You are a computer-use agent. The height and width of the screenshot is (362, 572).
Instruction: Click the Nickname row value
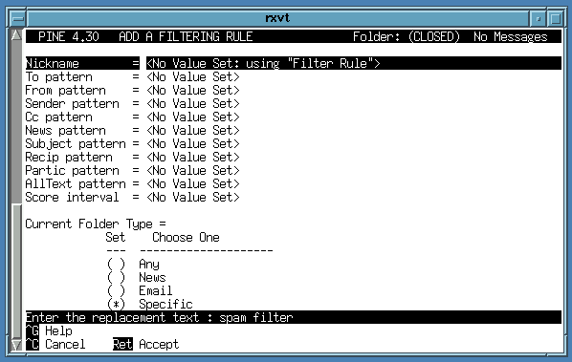(354, 63)
